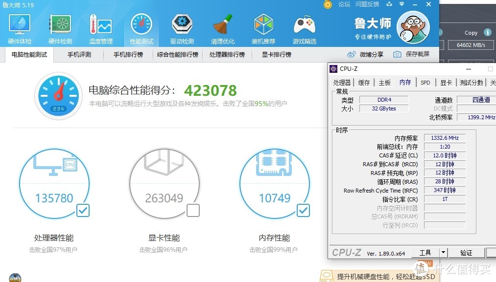Click the 347 时钟 tRFC value

(x=445, y=191)
